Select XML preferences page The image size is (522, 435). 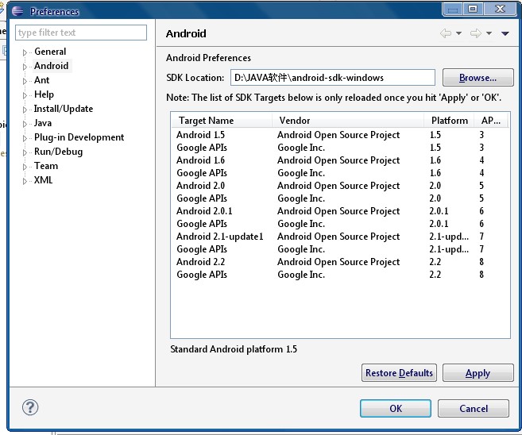[x=43, y=180]
